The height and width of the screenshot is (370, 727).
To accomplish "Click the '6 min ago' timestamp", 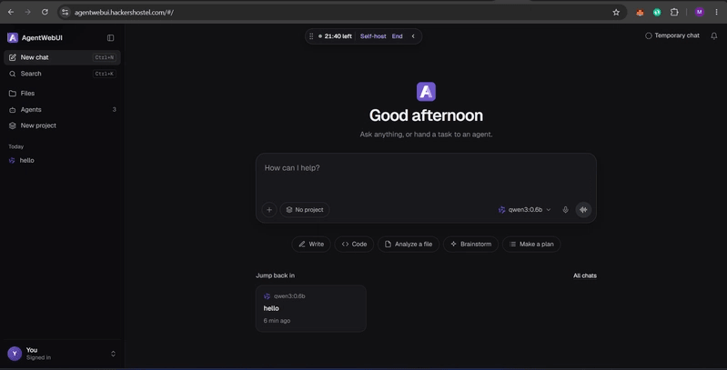I will (x=277, y=320).
